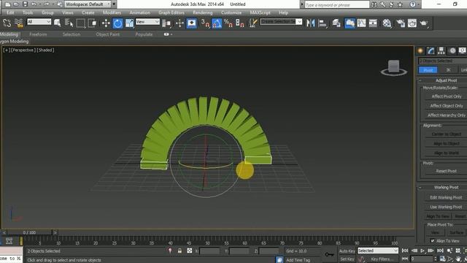The width and height of the screenshot is (467, 263).
Task: Open the Layer Manager
Action: pos(336,23)
